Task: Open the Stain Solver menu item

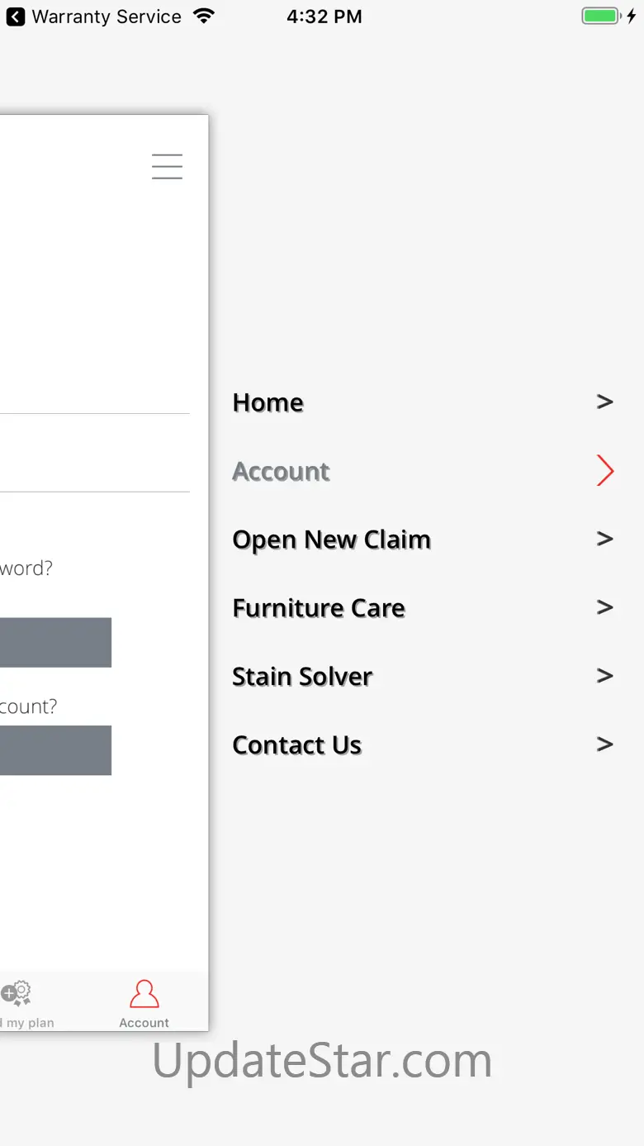Action: 302,677
